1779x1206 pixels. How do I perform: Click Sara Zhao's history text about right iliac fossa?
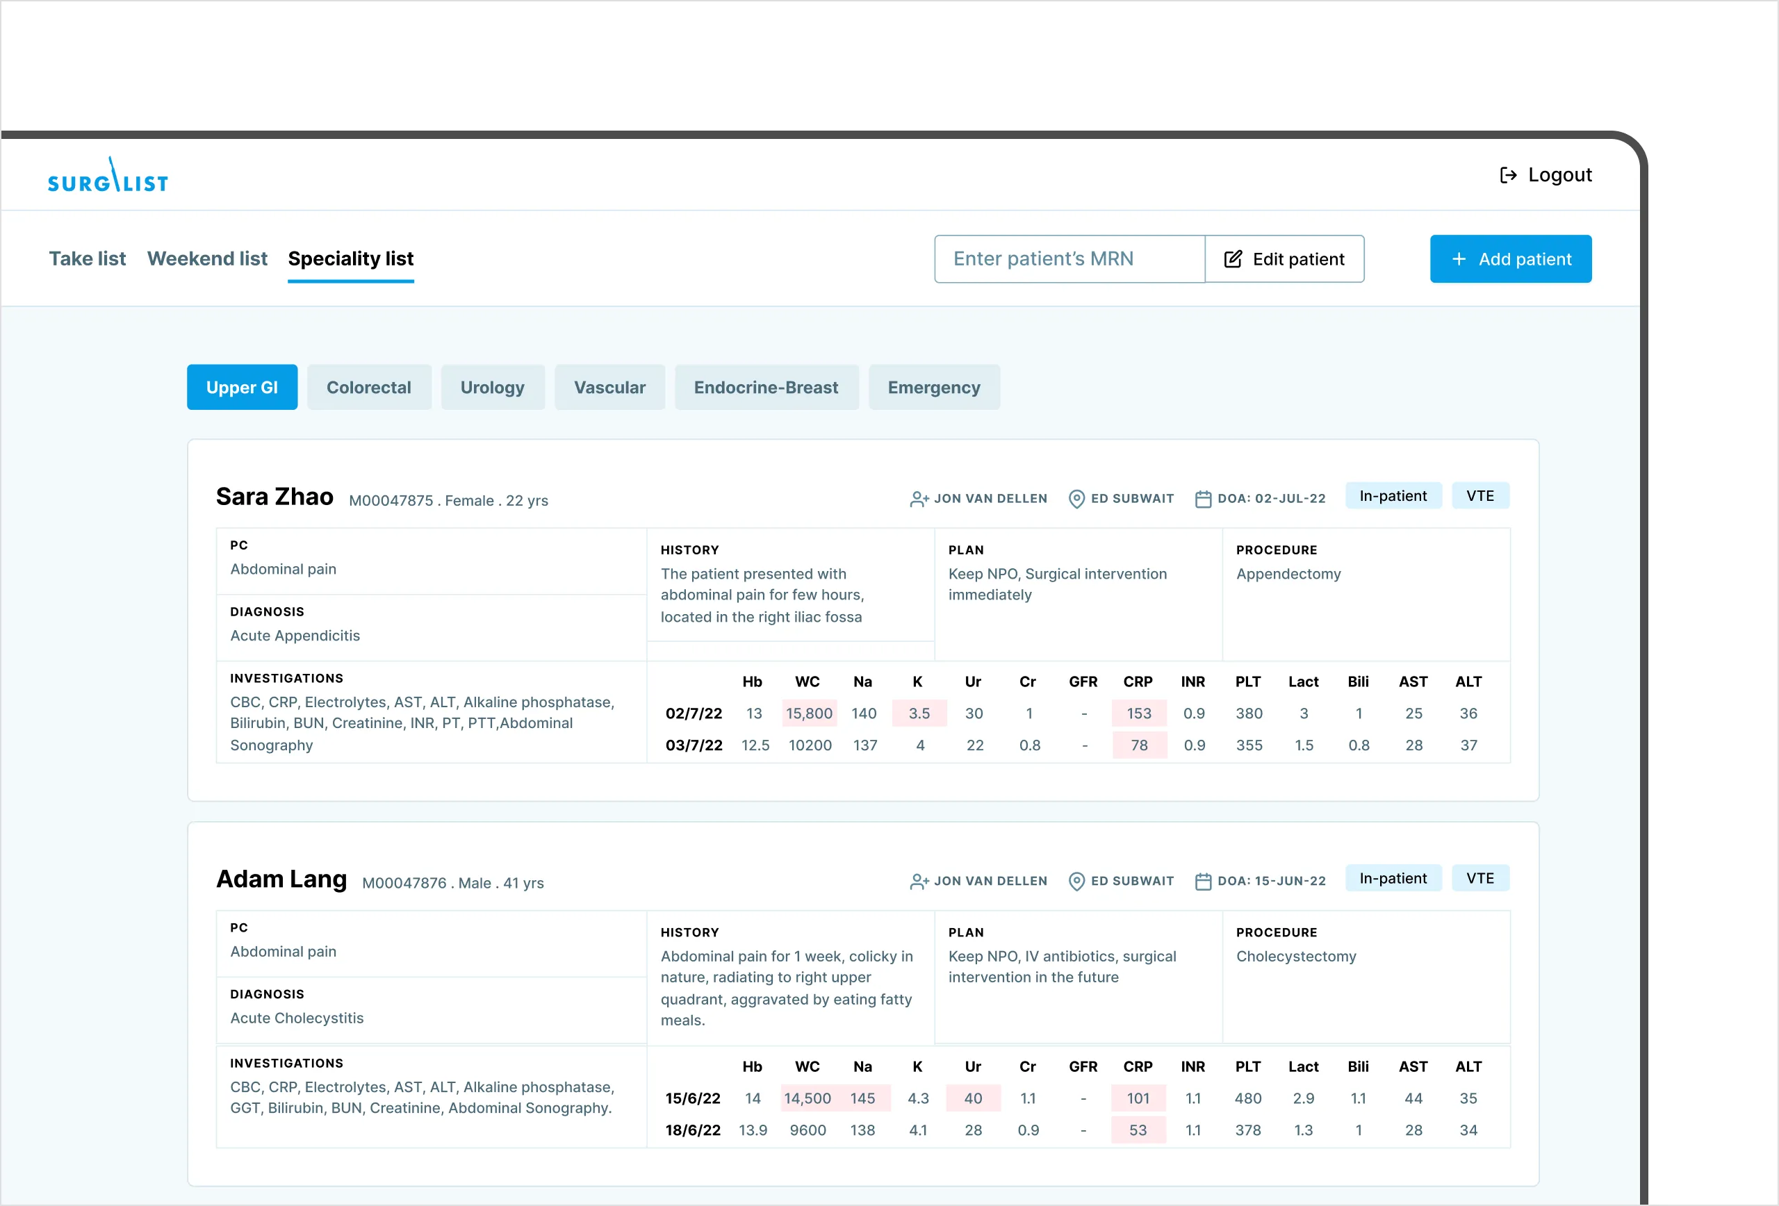[x=762, y=595]
